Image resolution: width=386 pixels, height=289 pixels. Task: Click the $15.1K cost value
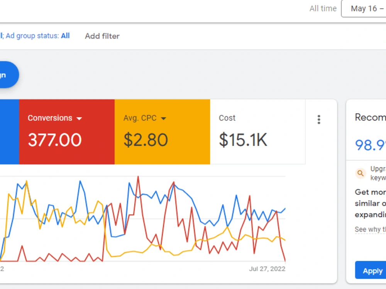[x=243, y=140]
